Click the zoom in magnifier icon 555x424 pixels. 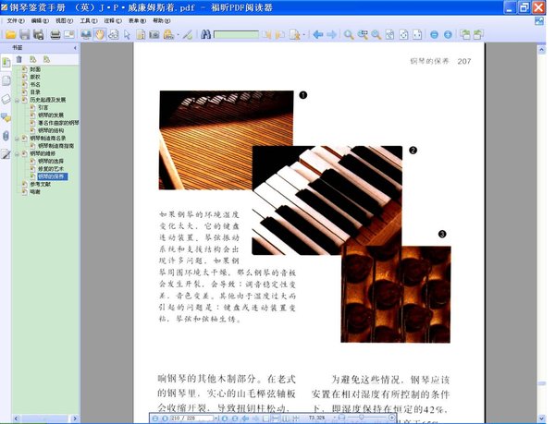pos(349,35)
